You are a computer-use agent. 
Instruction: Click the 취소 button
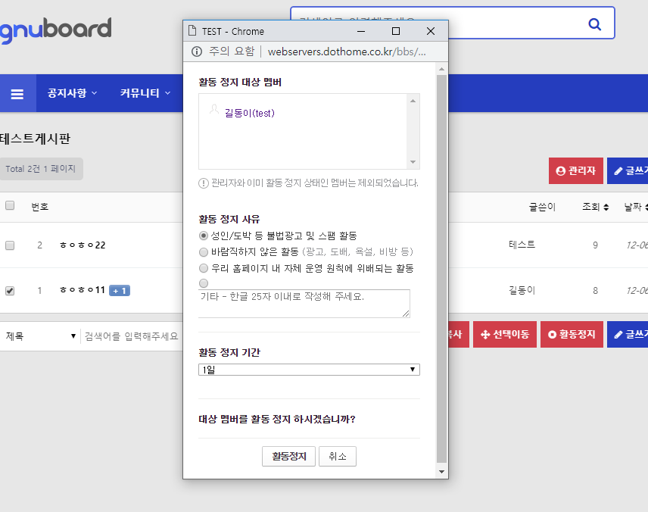click(338, 457)
